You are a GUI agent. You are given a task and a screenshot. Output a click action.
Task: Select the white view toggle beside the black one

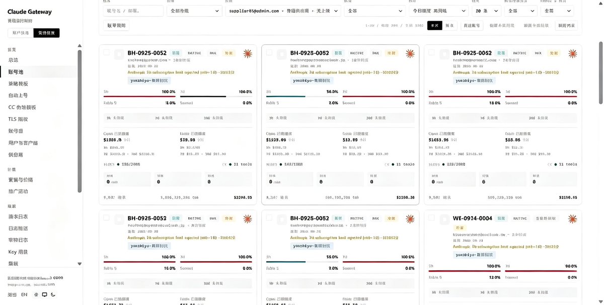click(449, 25)
